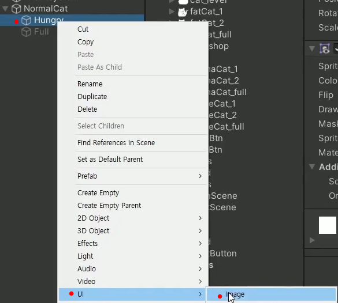This screenshot has width=338, height=303.
Task: Open the UI submenu
Action: pos(132,294)
